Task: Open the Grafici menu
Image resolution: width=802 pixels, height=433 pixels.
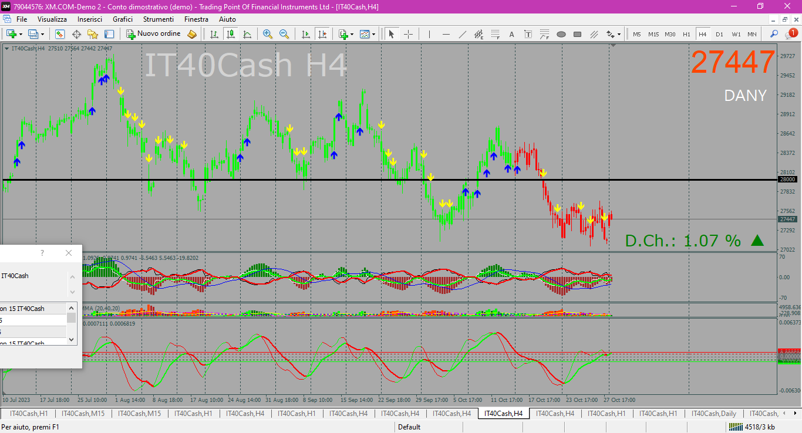Action: pos(123,19)
